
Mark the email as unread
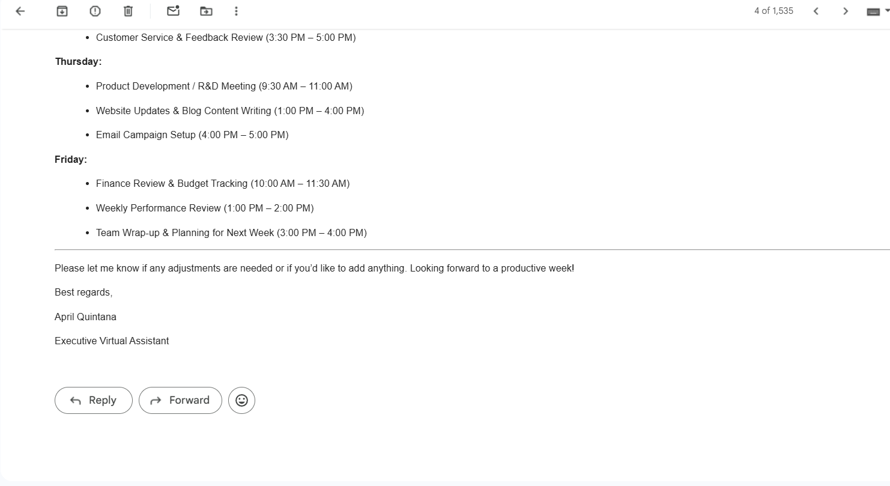click(173, 11)
